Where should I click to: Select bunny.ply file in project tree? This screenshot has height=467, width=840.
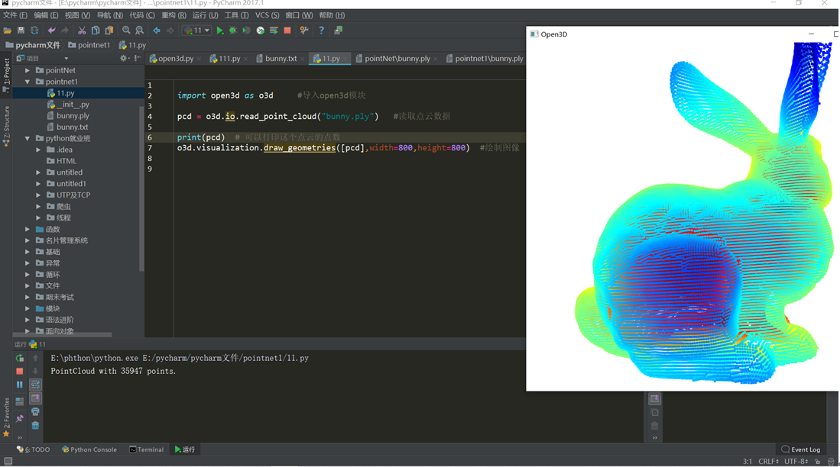click(x=73, y=115)
